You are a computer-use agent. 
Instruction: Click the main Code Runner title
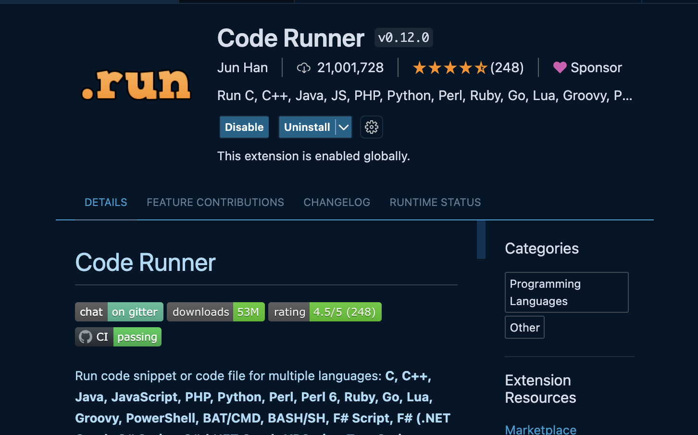coord(291,38)
